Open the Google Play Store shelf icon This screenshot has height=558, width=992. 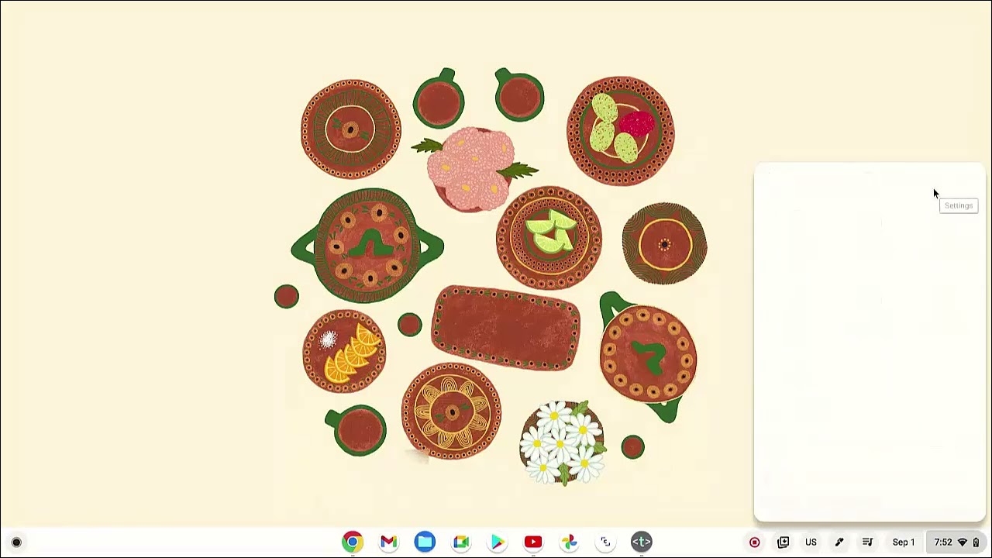pos(497,542)
